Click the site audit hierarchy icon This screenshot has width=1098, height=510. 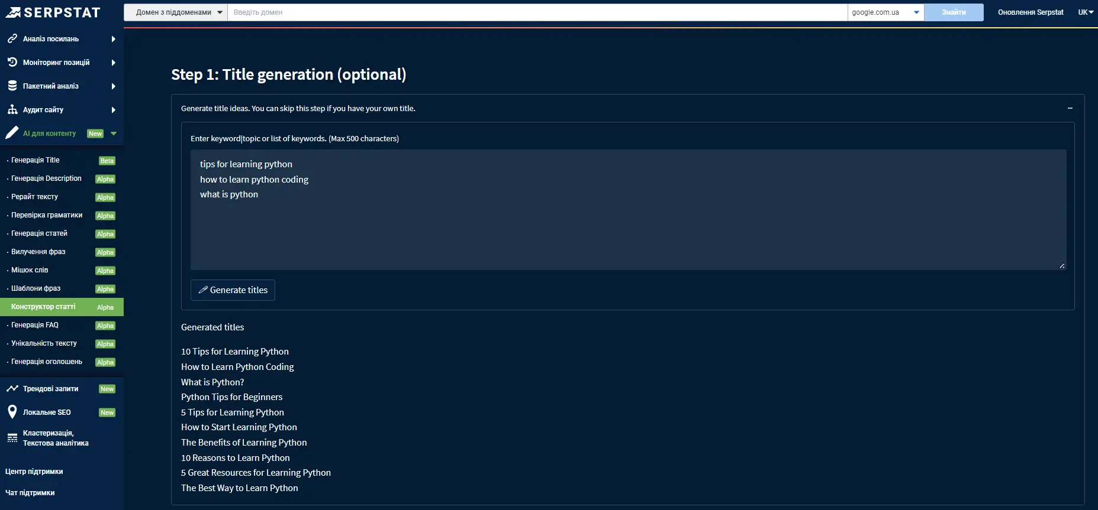12,109
